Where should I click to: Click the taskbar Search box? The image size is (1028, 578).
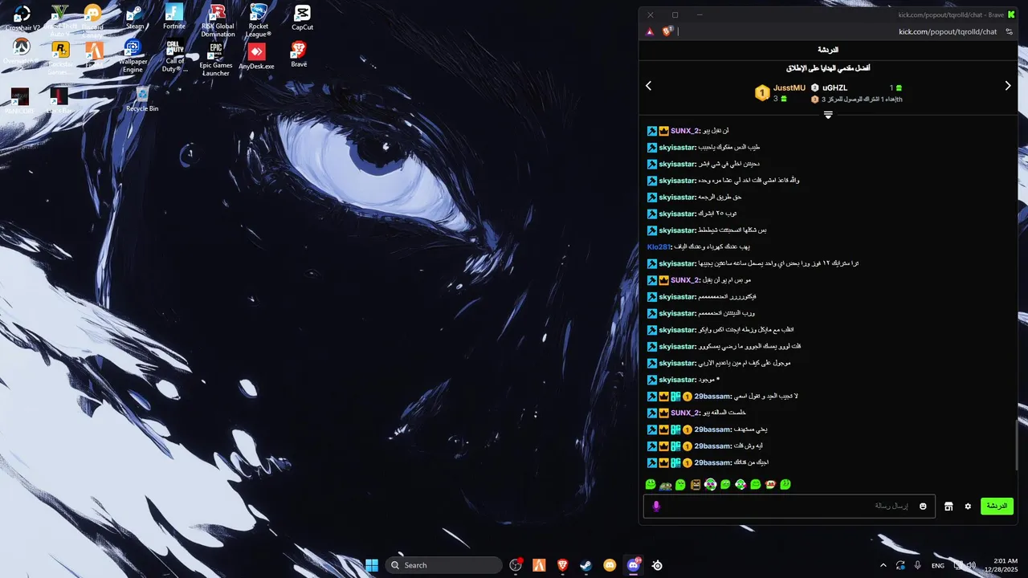[x=444, y=565]
